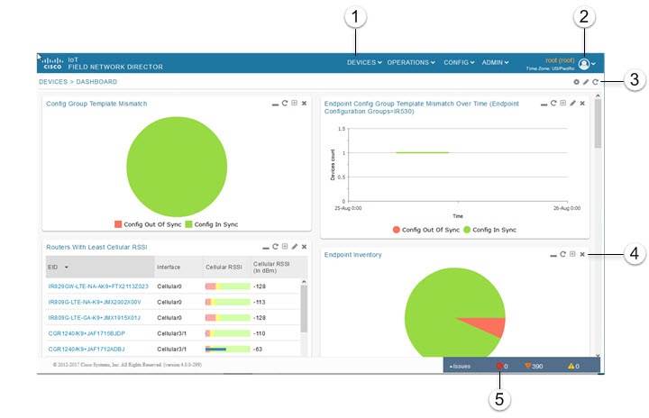Click RSSI bar for the -63 row
Screen dimensions: 649x418
228,350
